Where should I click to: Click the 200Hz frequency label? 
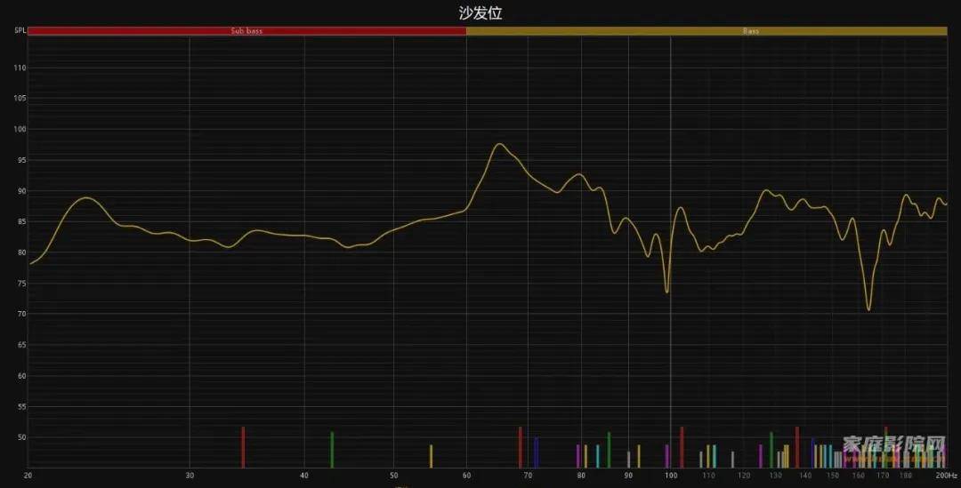pyautogui.click(x=947, y=476)
